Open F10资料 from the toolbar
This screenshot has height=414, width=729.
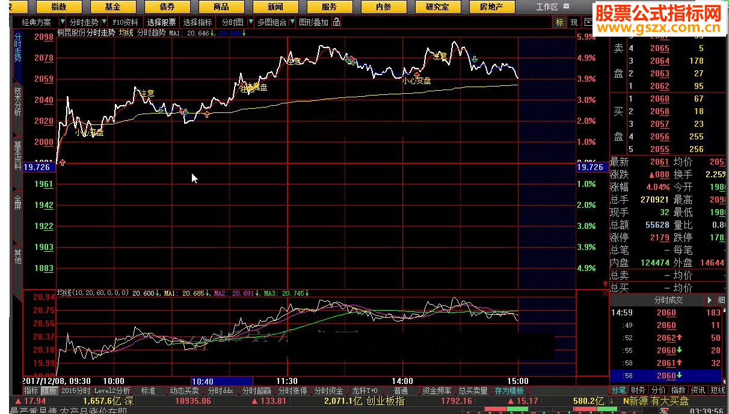[x=125, y=22]
